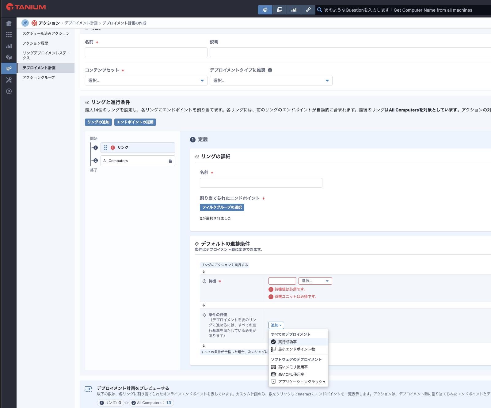Image resolution: width=491 pixels, height=408 pixels.
Task: Open the コンテンツセット dropdown
Action: pos(146,81)
